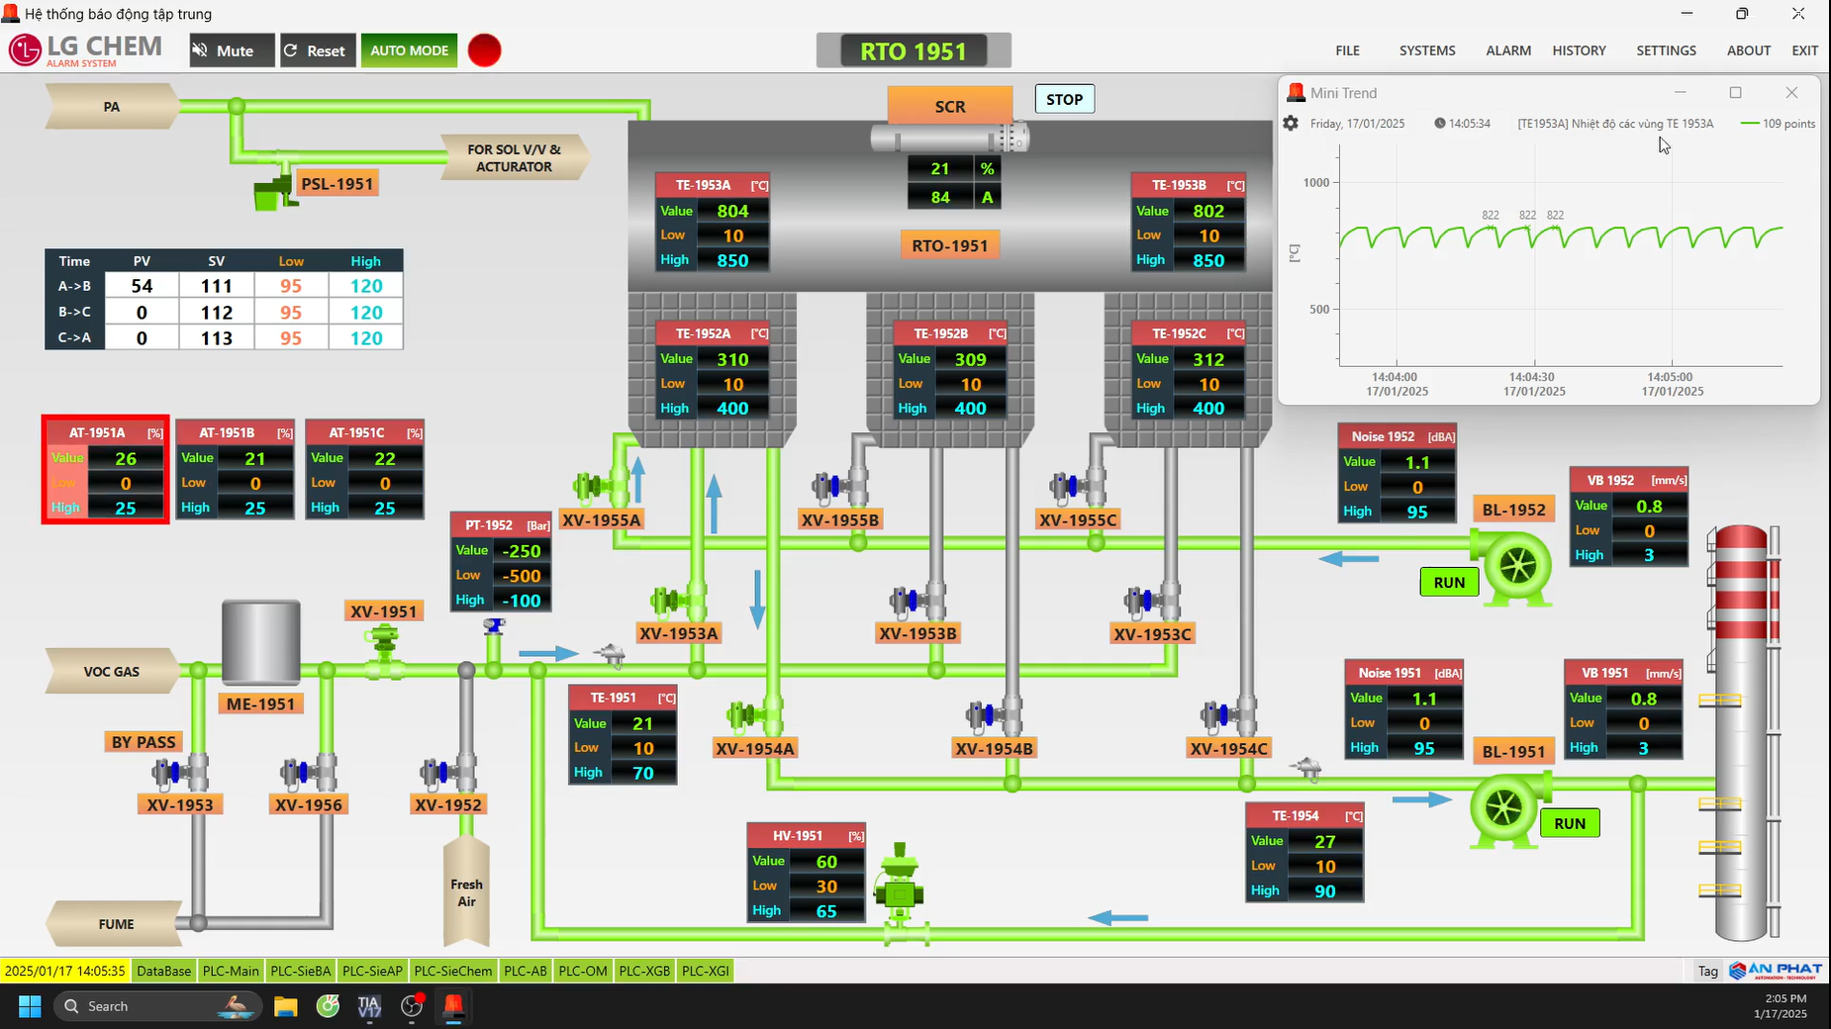The height and width of the screenshot is (1029, 1831).
Task: Open the SYSTEMS menu
Action: (x=1426, y=50)
